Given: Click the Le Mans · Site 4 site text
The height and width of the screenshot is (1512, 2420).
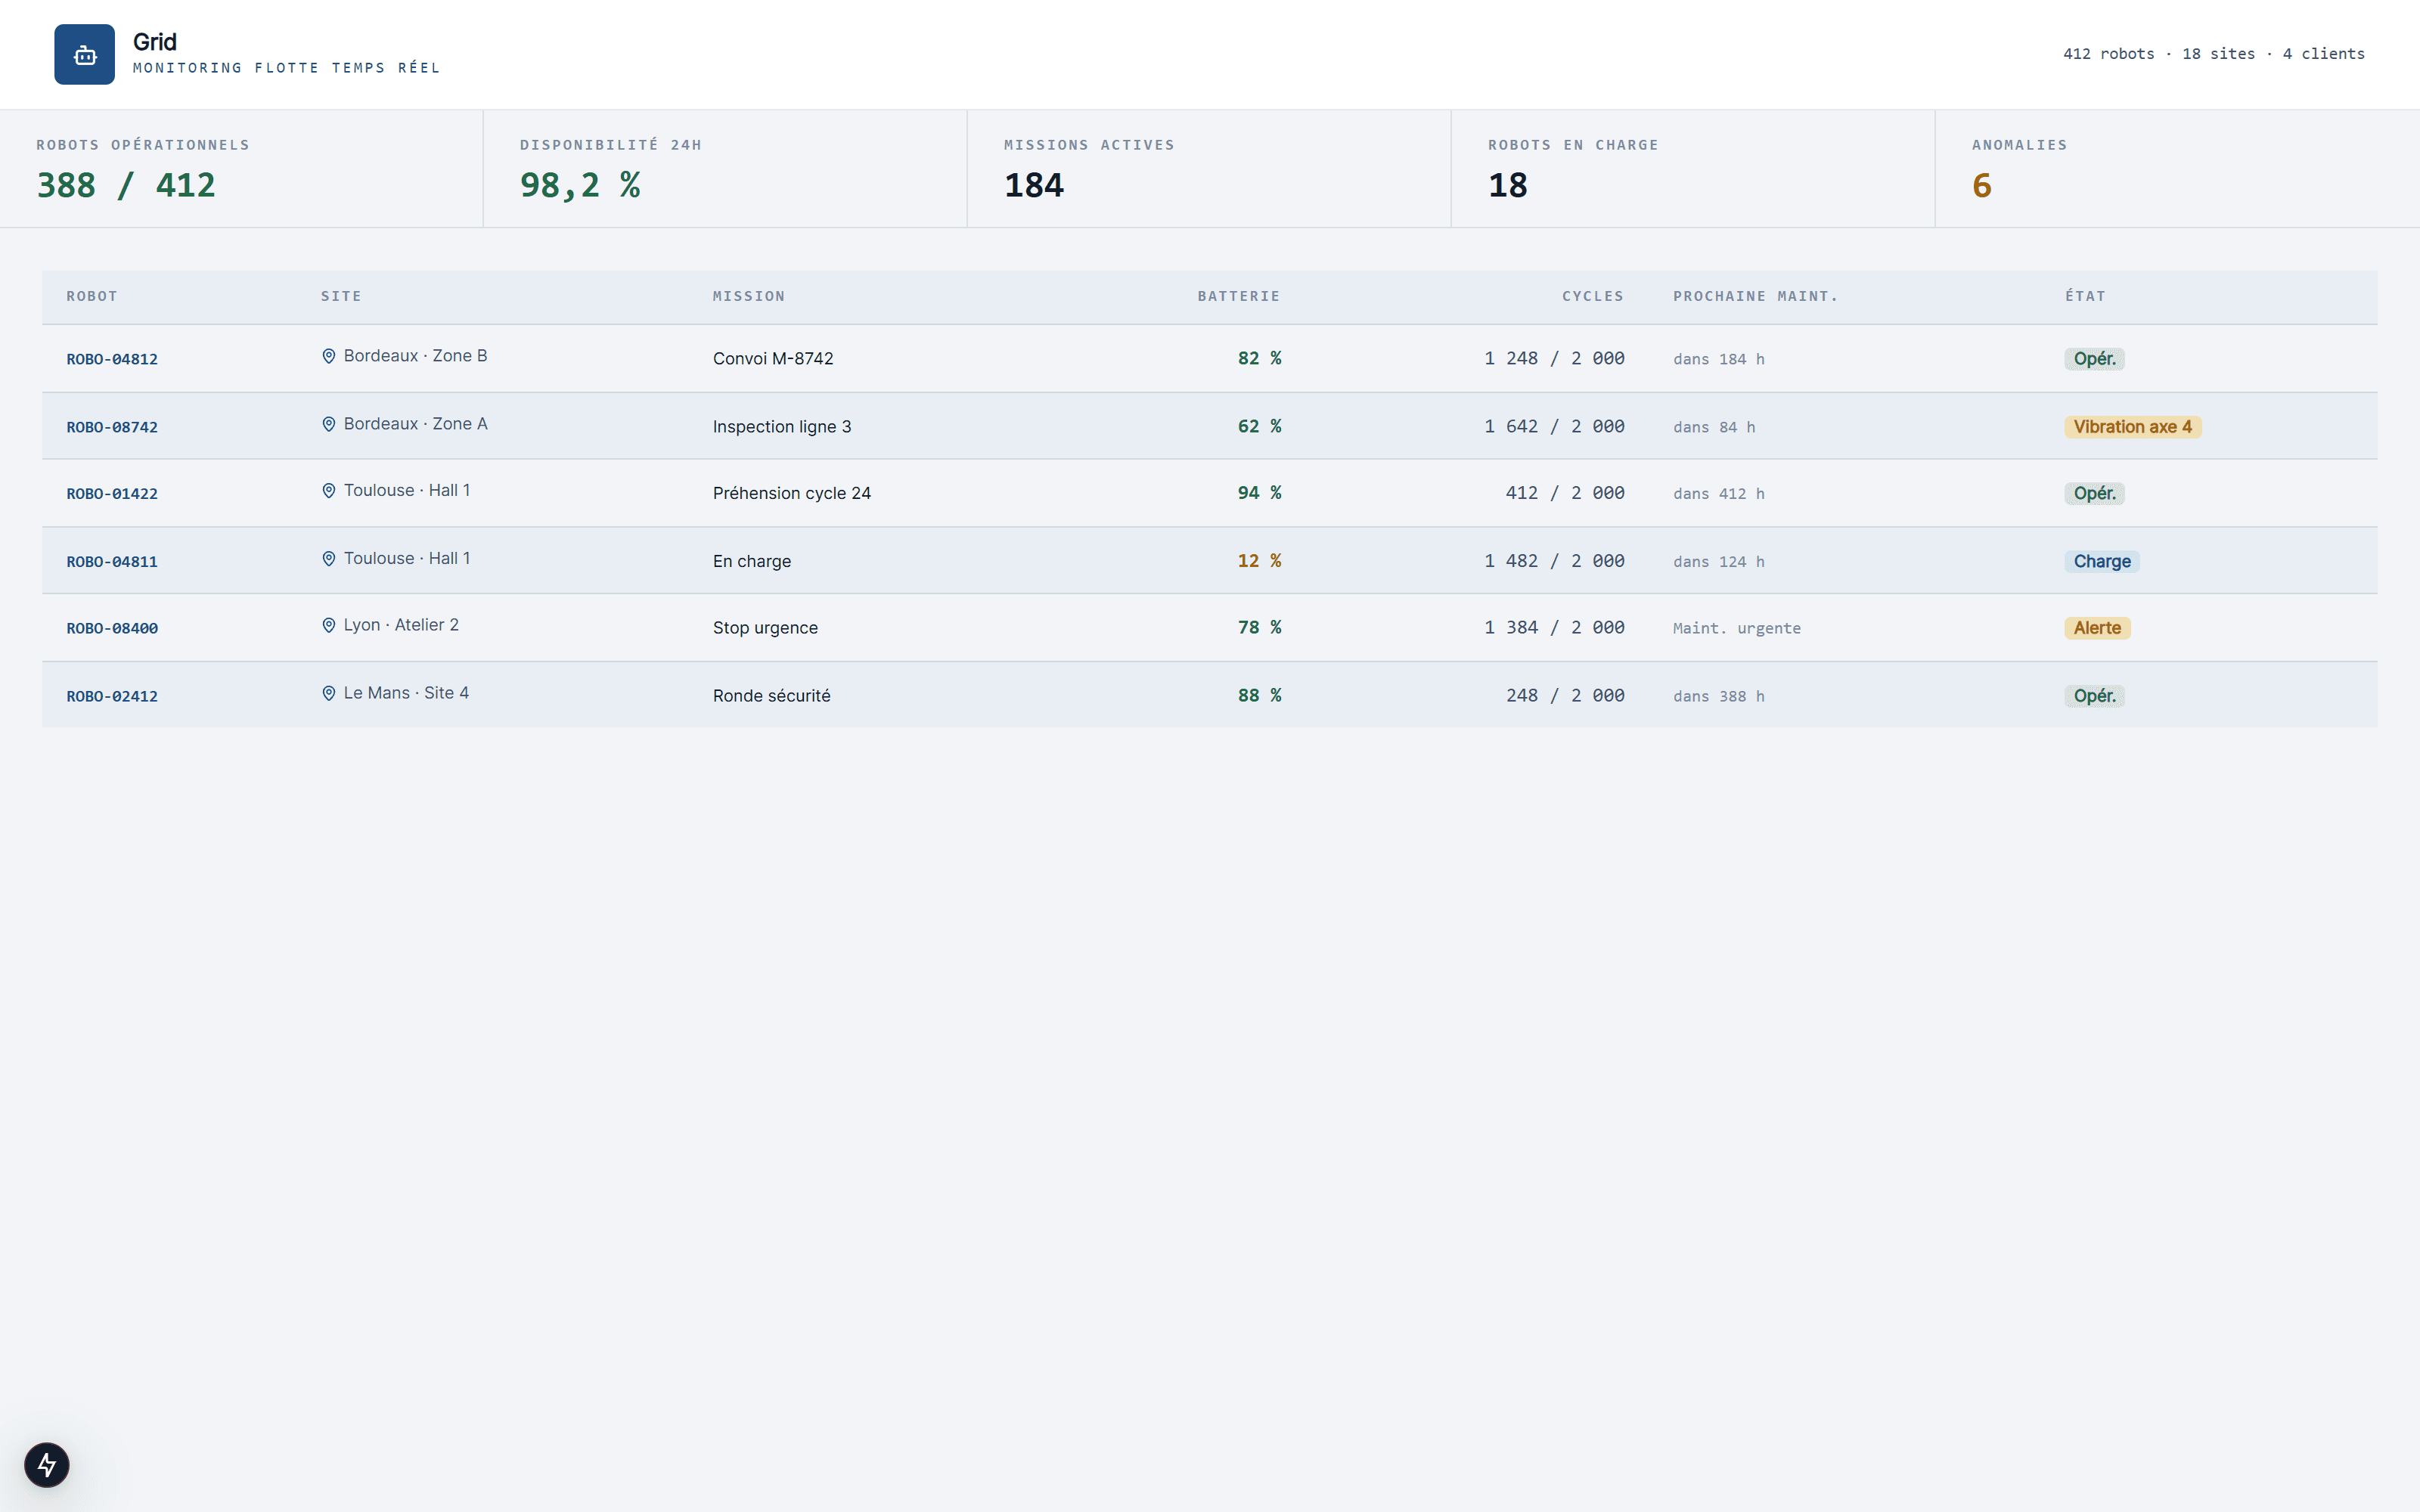Looking at the screenshot, I should pyautogui.click(x=406, y=693).
